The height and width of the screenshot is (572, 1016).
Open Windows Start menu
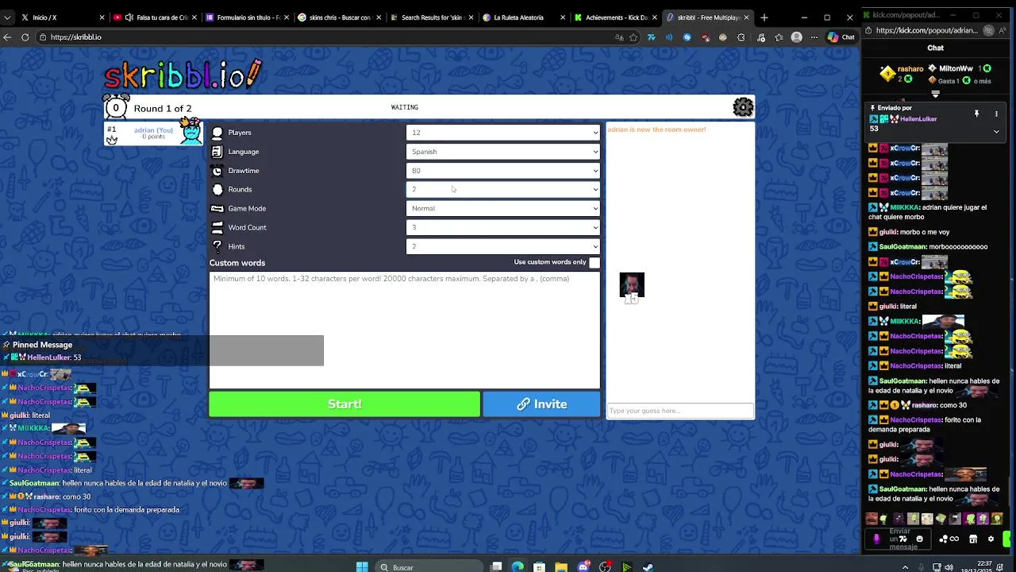pos(362,567)
